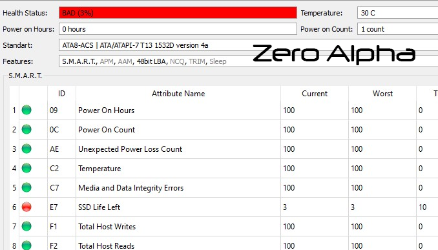The width and height of the screenshot is (438, 250).
Task: Click the Current column header
Action: [x=315, y=94]
